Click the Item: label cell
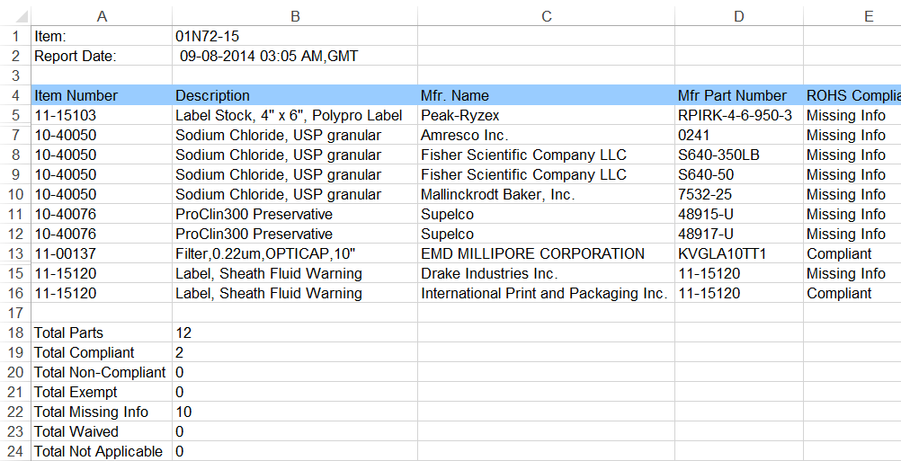 102,36
